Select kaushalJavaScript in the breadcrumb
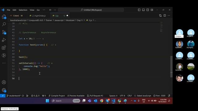 click(19, 20)
